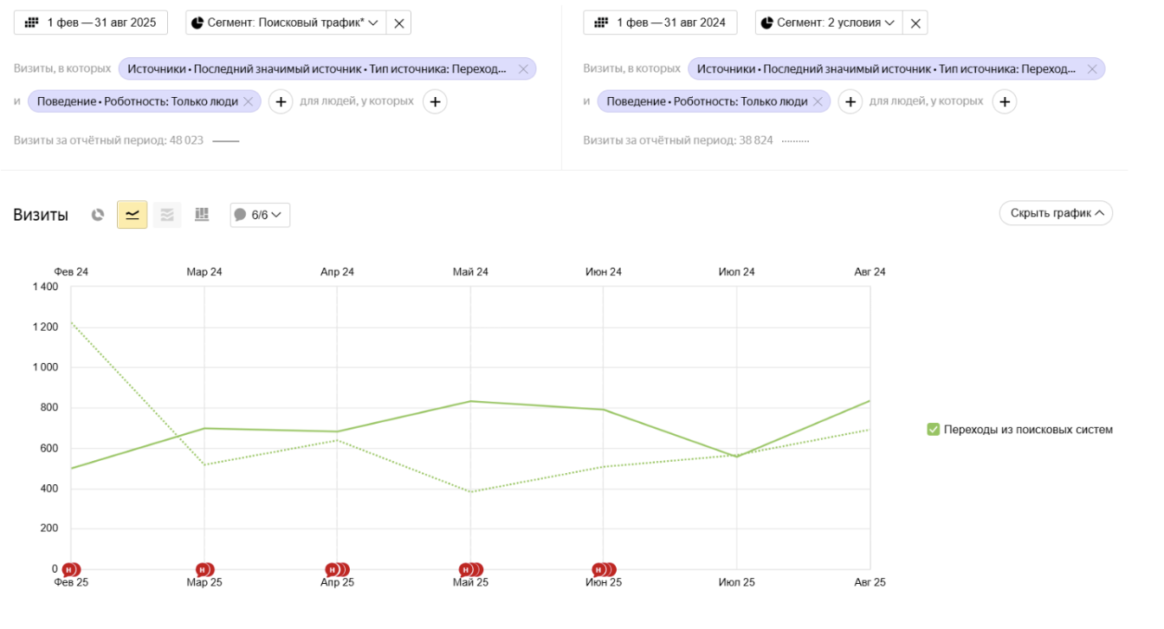Add people condition plus in 2025 segment
This screenshot has width=1164, height=629.
pos(435,102)
